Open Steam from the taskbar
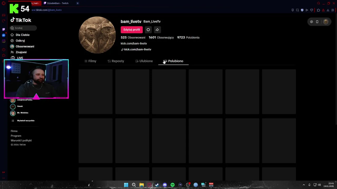This screenshot has width=337, height=189. click(157, 185)
